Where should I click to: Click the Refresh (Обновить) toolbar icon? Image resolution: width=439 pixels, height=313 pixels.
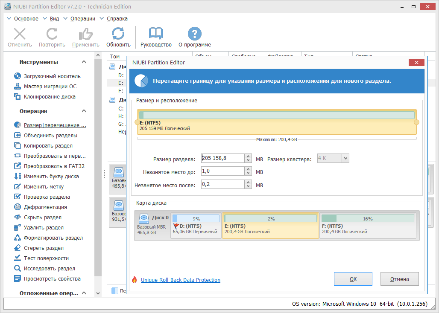pos(118,34)
